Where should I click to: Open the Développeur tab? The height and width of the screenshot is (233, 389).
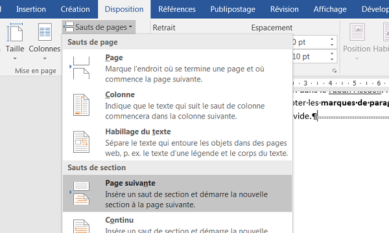[375, 9]
